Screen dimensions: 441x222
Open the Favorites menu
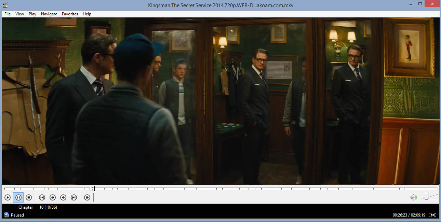click(x=70, y=14)
